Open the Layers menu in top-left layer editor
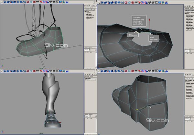Screen dimensions: 194x135 click(x=86, y=48)
